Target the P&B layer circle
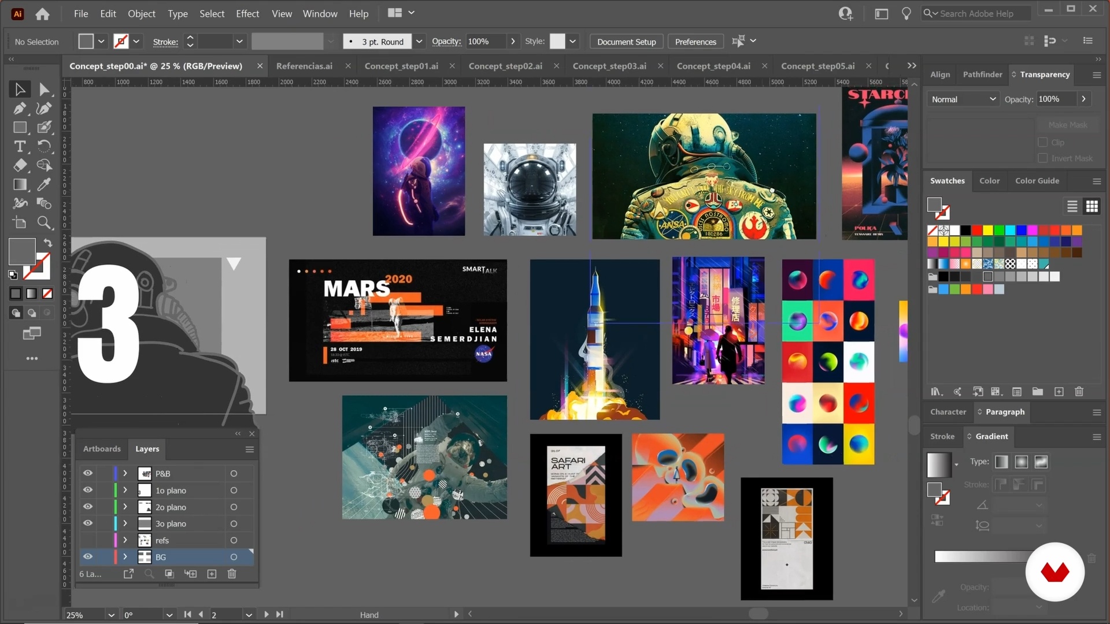 coord(234,474)
